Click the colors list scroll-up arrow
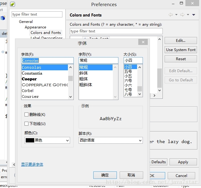Viewport: 201px width, 188px height. pos(159,39)
